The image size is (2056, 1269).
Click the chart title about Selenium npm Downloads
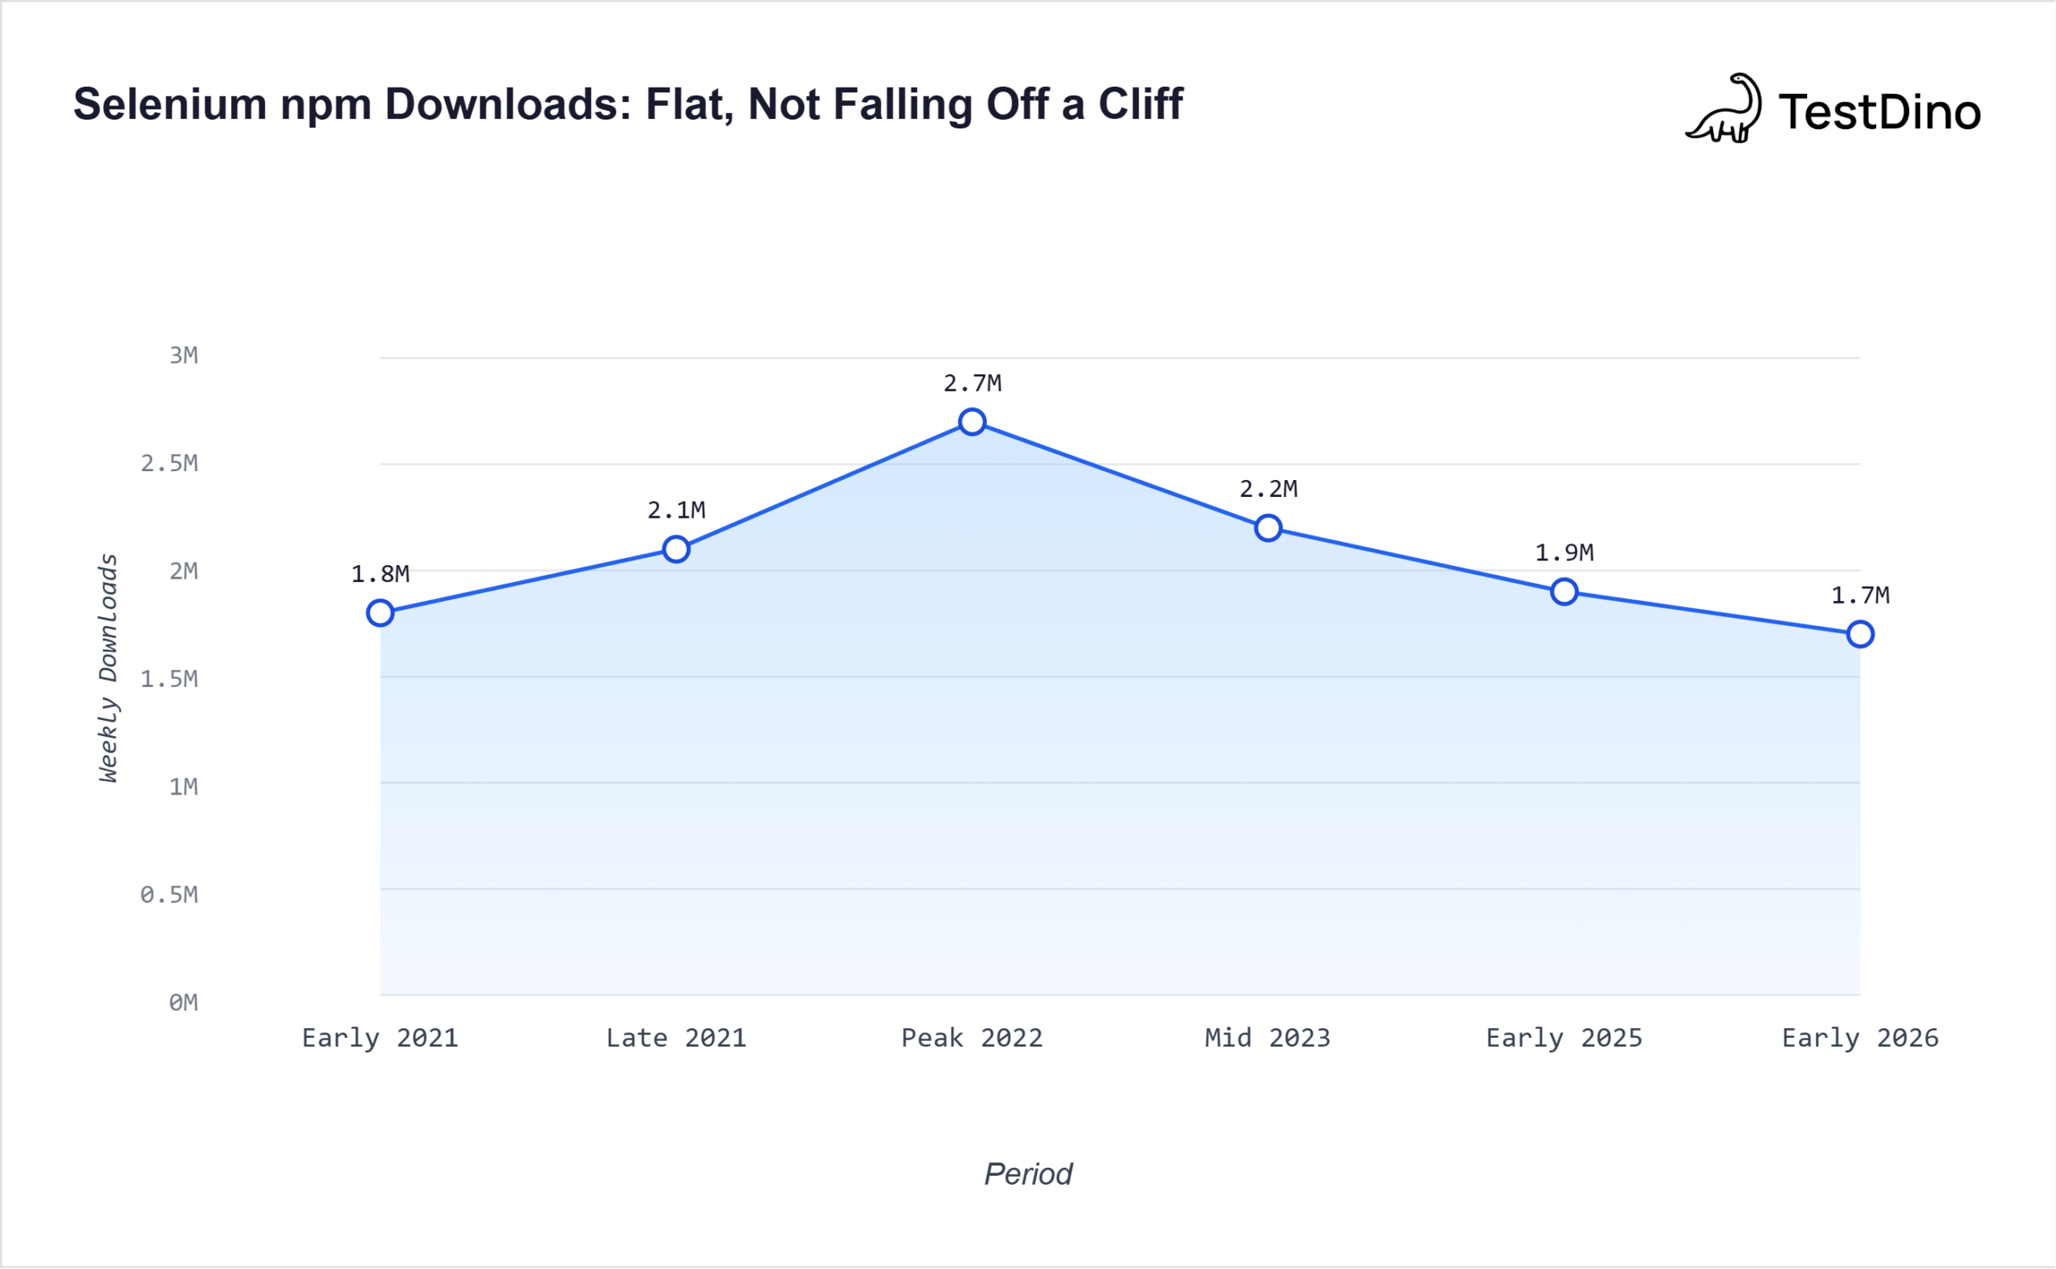pos(628,105)
